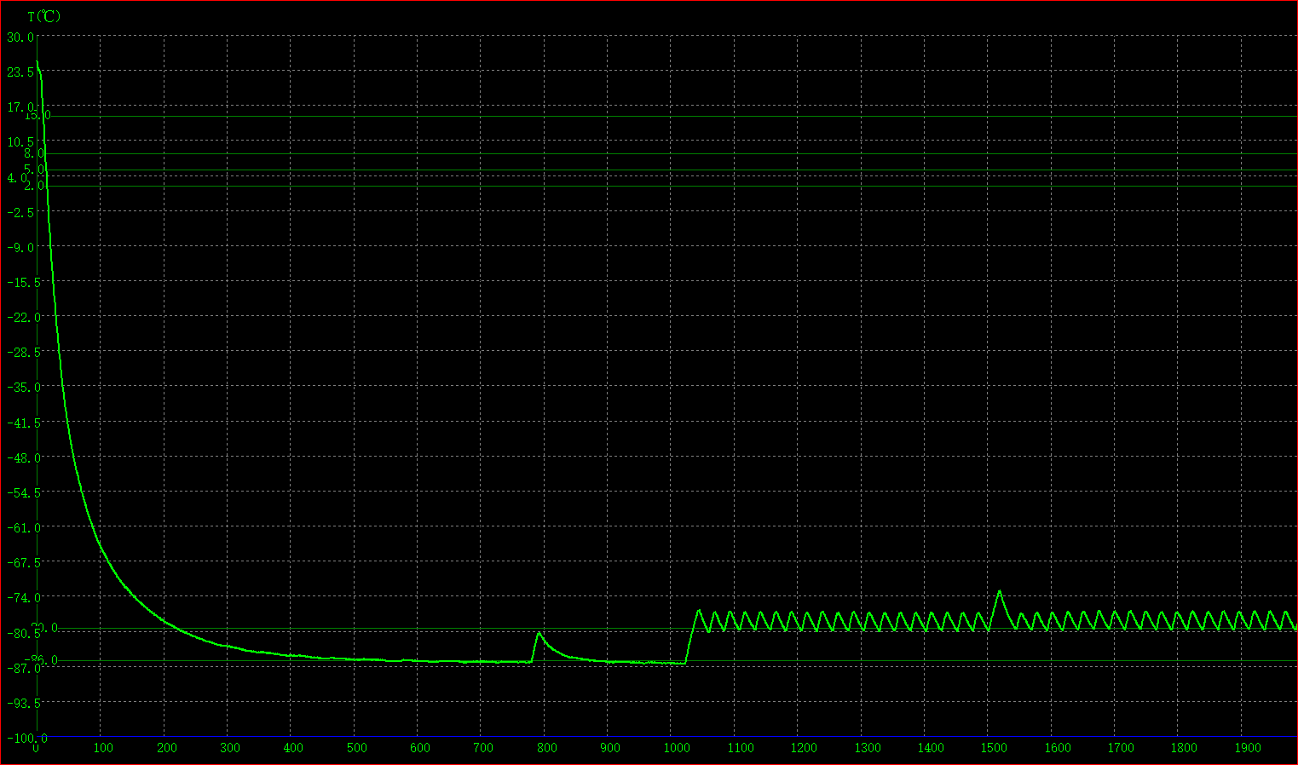
Task: Click the 8.0 threshold line label
Action: tap(34, 153)
